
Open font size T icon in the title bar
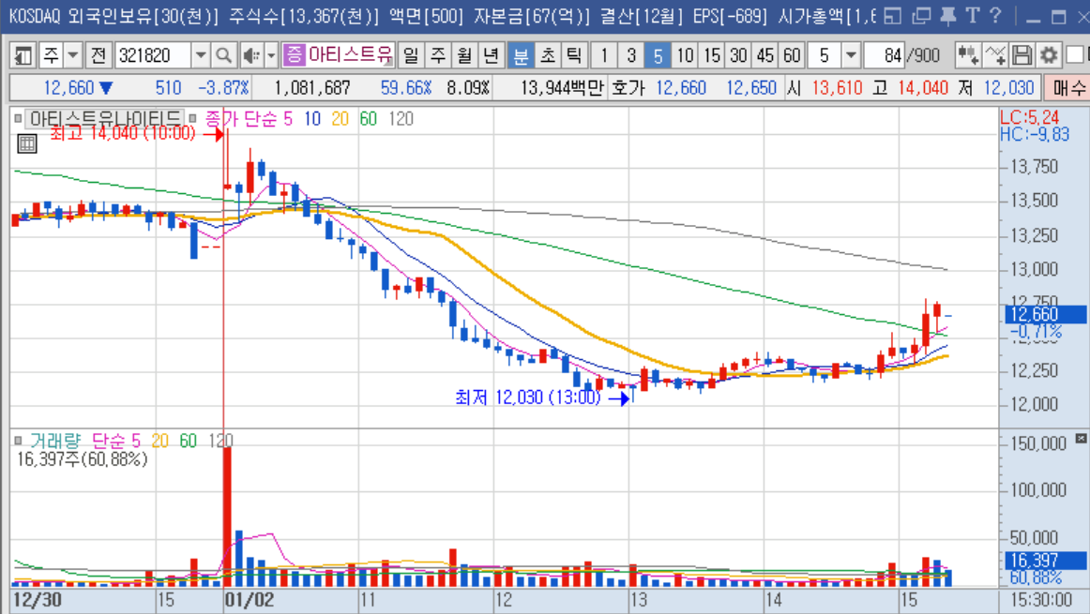[x=973, y=16]
